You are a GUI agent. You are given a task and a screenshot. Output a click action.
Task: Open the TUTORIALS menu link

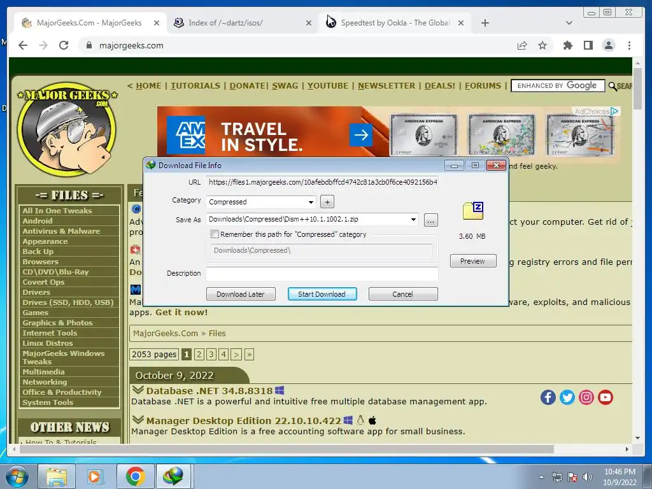tap(195, 86)
